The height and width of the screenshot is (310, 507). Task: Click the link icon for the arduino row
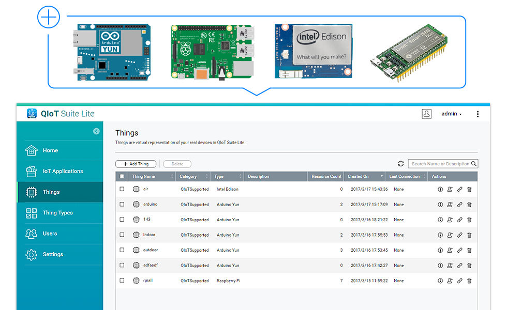(459, 205)
